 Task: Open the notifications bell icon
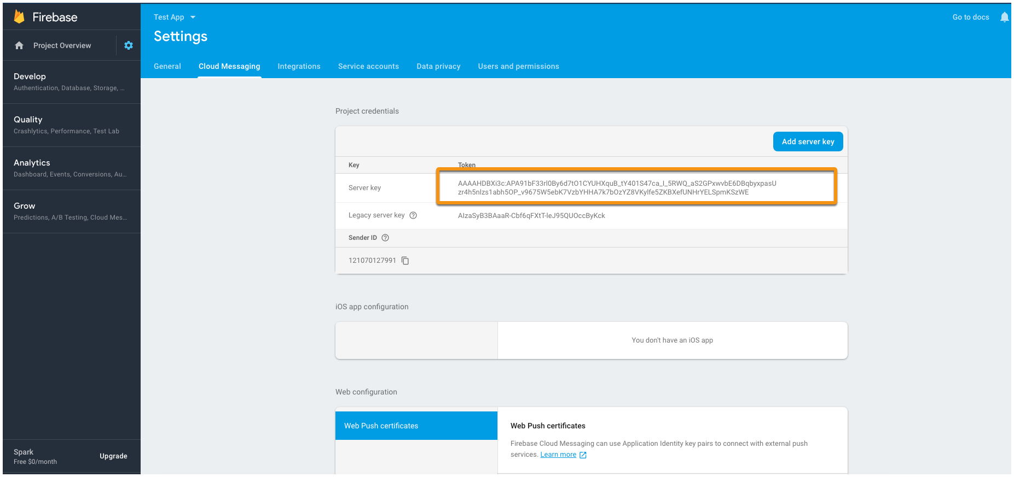point(1004,17)
